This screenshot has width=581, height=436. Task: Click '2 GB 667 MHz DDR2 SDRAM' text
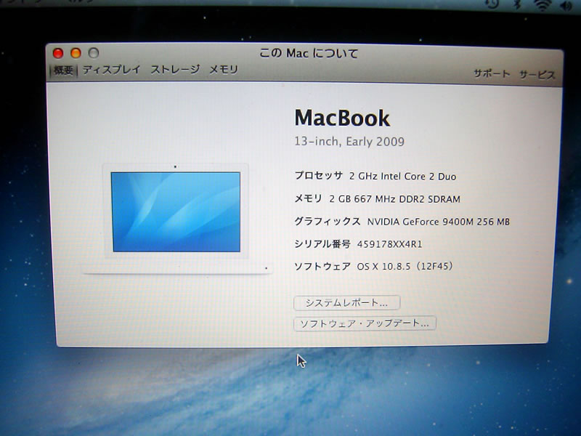pyautogui.click(x=395, y=199)
